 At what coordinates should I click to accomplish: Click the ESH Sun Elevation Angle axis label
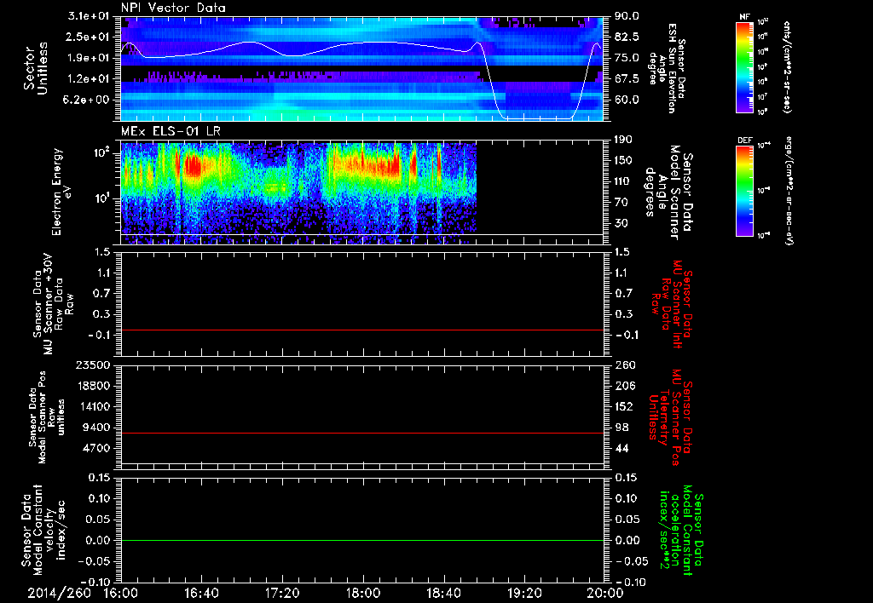(x=674, y=68)
